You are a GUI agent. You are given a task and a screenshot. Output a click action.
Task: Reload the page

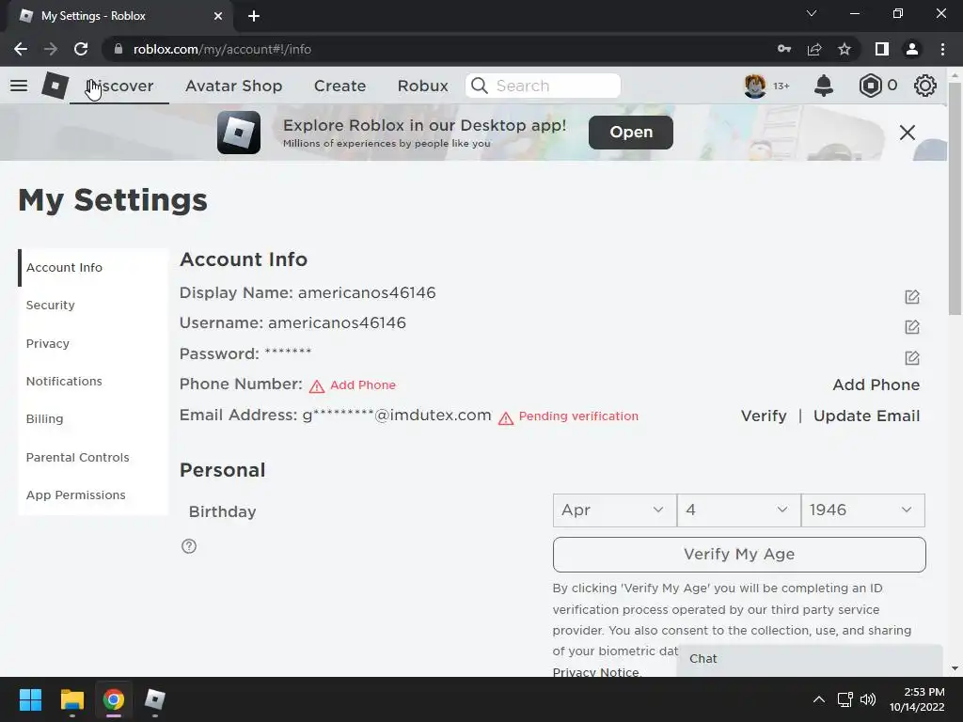81,49
